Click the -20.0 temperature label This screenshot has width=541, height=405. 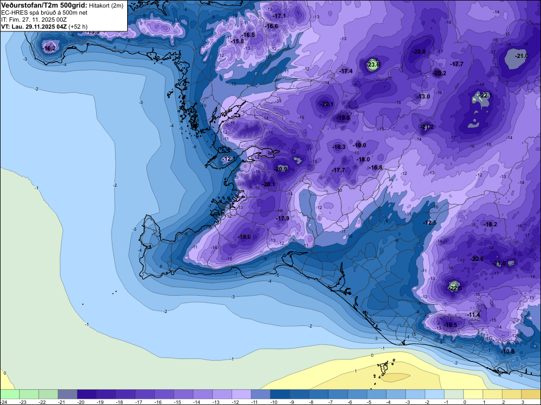pos(419,51)
